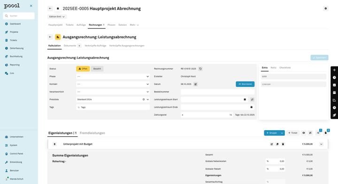Image resolution: width=338 pixels, height=184 pixels.
Task: Open Zeiterfassung clock in sidebar
Action: tap(7, 48)
